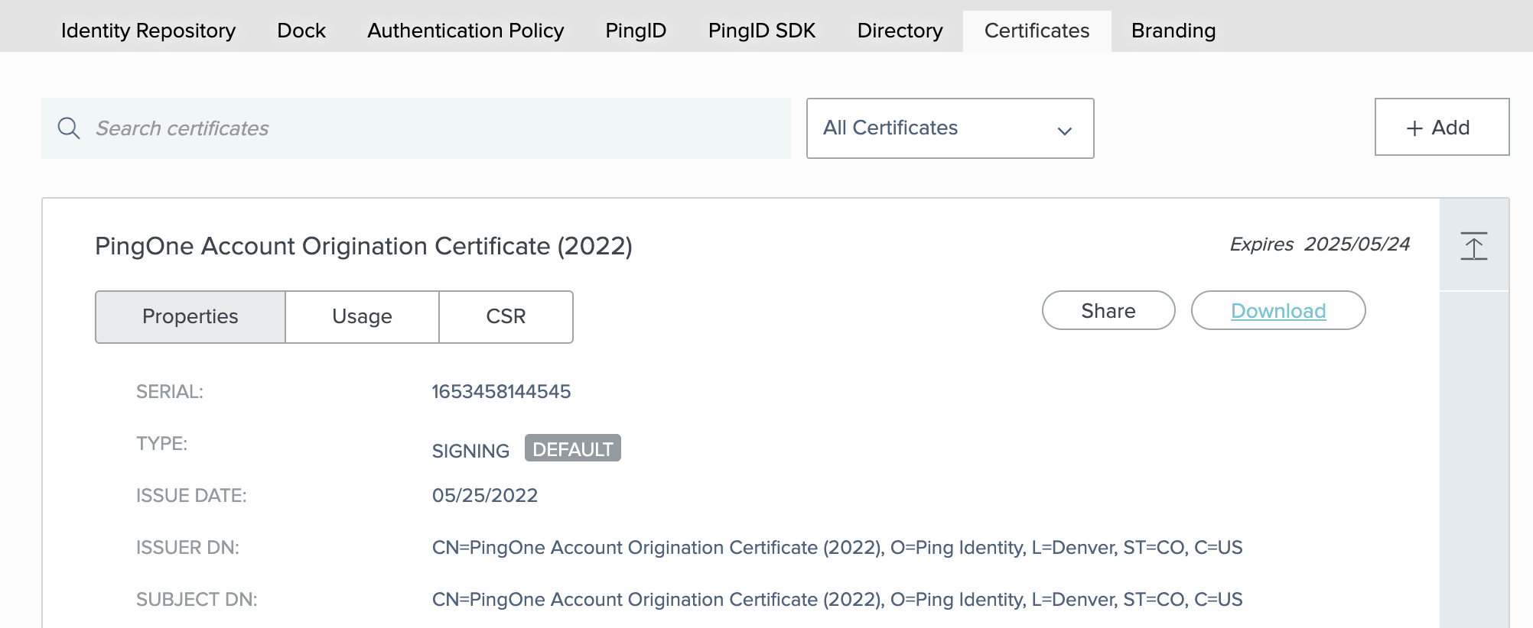Click the Issuer DN value
The image size is (1533, 628).
pyautogui.click(x=837, y=547)
